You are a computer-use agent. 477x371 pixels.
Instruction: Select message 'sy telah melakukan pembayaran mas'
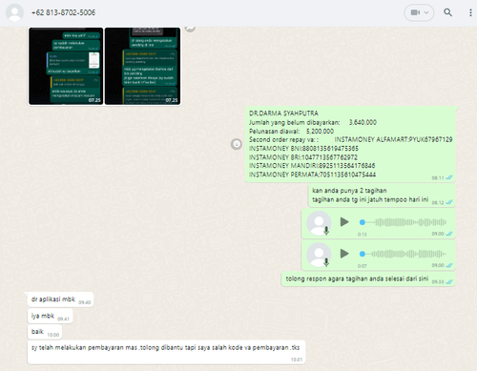point(166,352)
